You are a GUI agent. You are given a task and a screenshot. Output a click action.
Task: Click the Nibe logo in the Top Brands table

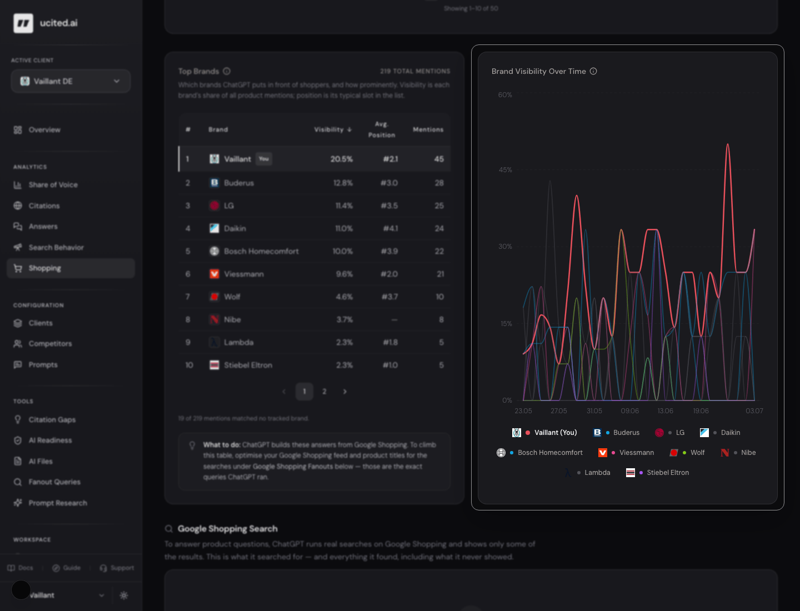pyautogui.click(x=214, y=319)
